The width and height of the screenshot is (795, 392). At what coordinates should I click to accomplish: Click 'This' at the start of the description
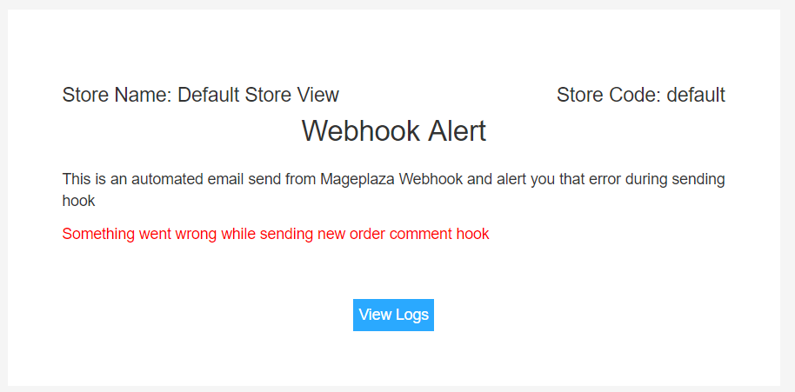tap(77, 180)
